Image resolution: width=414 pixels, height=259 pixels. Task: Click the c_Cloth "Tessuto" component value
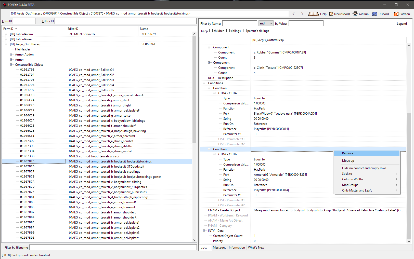278,68
